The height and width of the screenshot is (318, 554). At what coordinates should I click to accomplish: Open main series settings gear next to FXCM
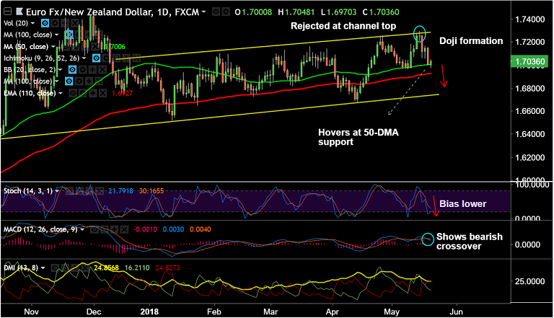click(225, 12)
